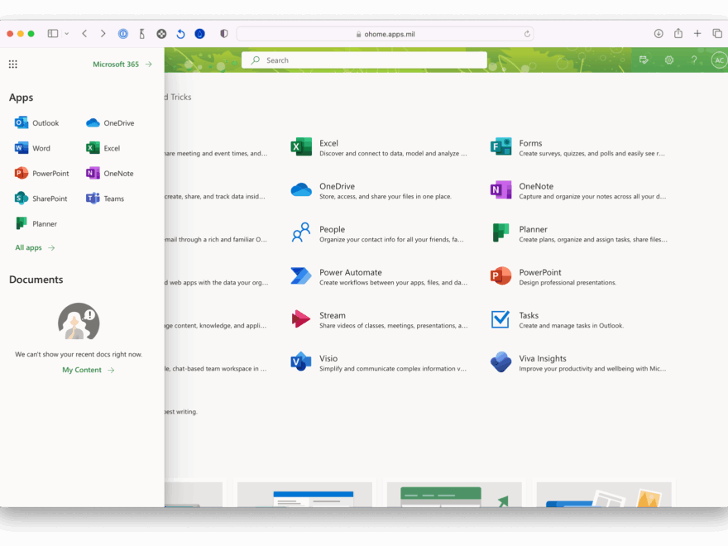
Task: Go forward in Safari
Action: pyautogui.click(x=103, y=33)
